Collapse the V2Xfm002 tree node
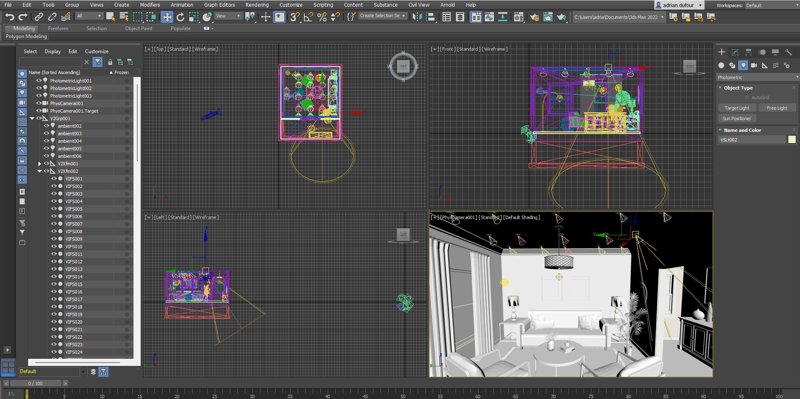800x399 pixels. pyautogui.click(x=39, y=171)
